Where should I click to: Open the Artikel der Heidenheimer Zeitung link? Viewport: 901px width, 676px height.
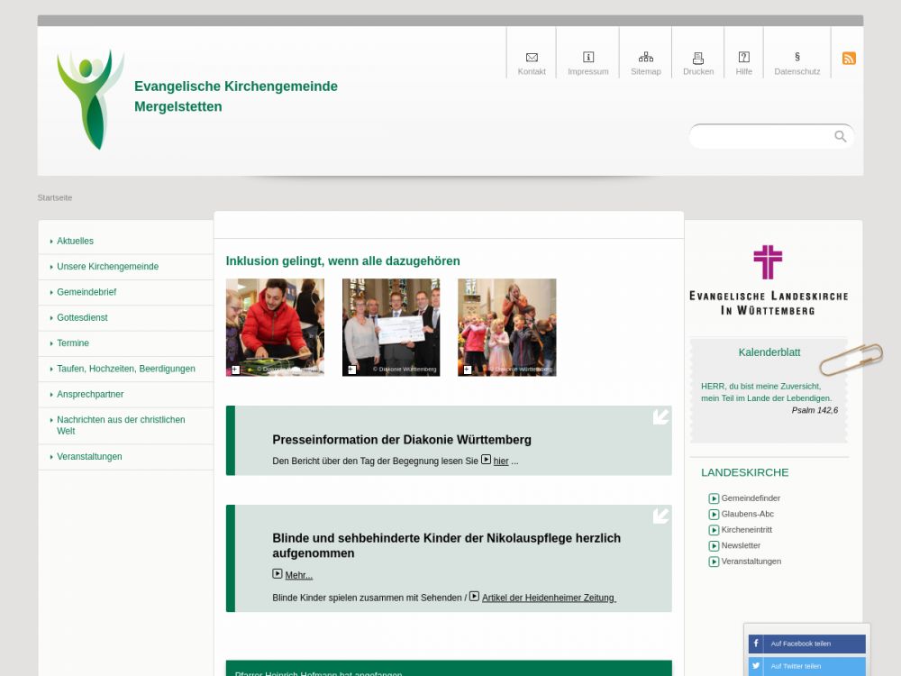[x=548, y=598]
